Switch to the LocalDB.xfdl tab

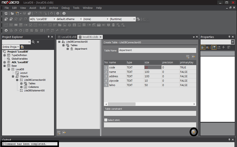(x=67, y=37)
